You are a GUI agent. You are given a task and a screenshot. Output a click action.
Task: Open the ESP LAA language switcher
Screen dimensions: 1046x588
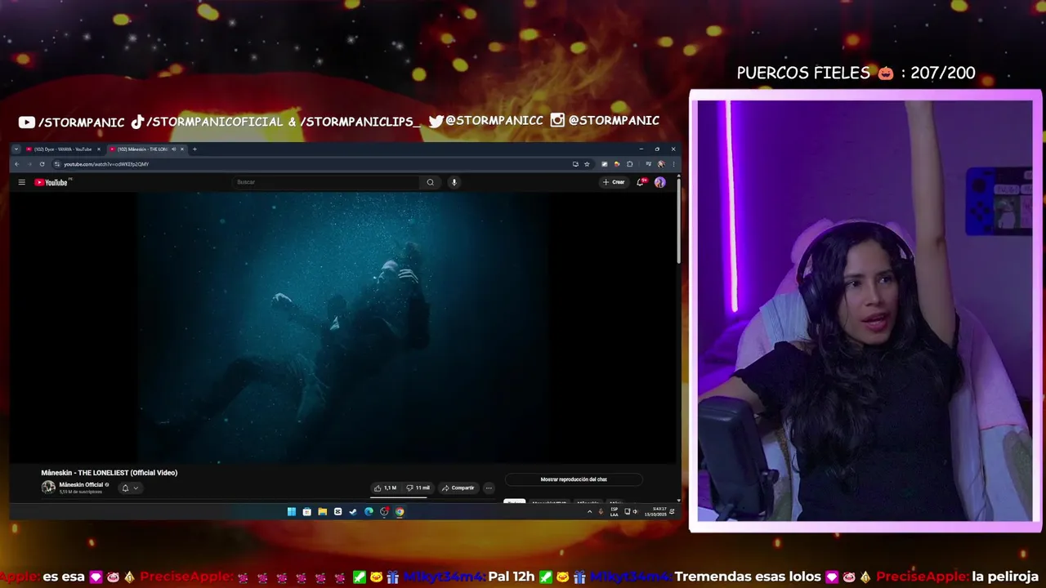click(x=615, y=512)
